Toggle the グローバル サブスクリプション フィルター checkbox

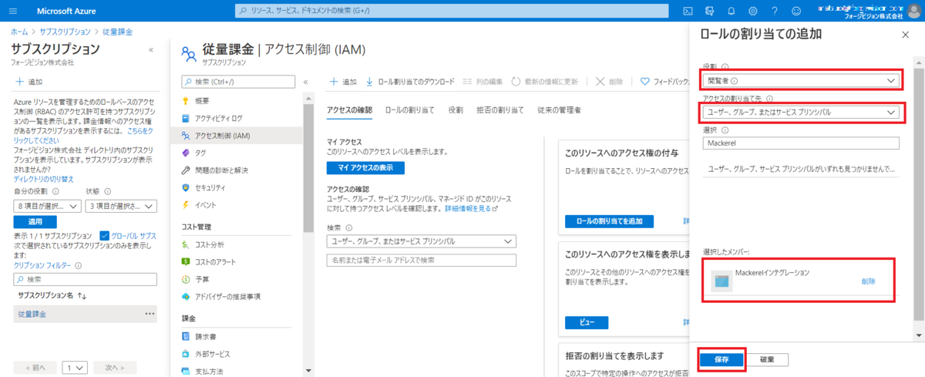tap(106, 235)
